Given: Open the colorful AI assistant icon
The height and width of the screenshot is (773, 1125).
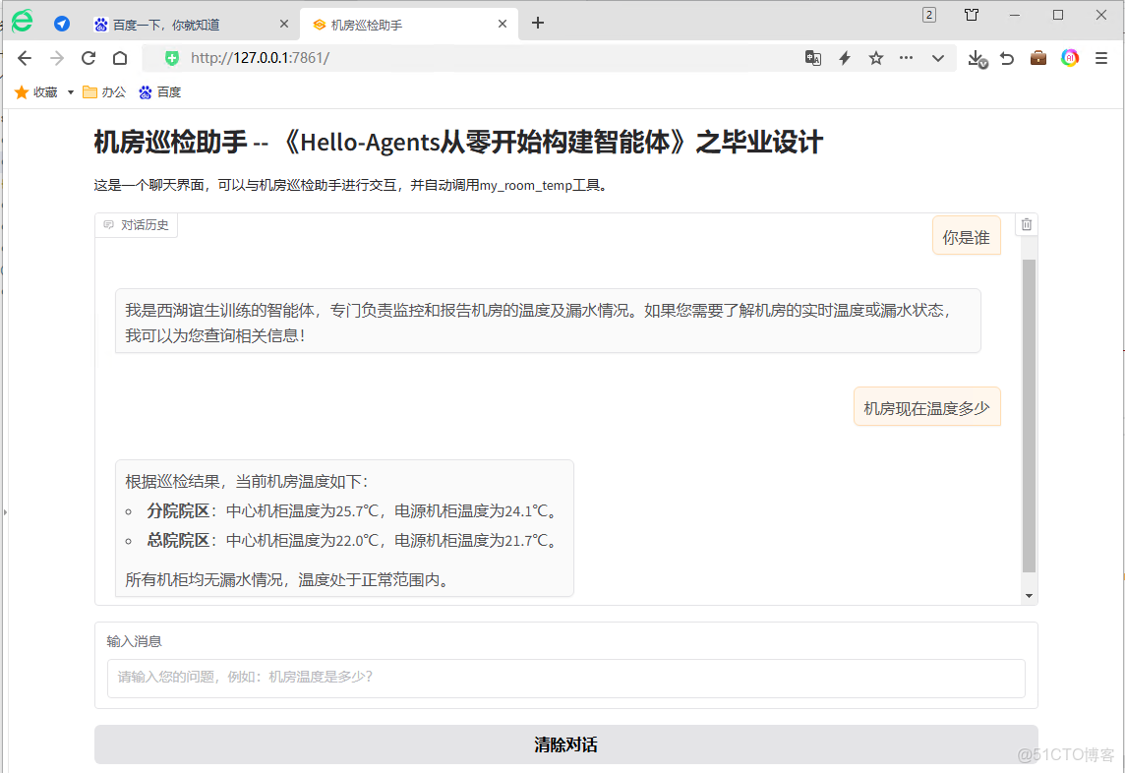Looking at the screenshot, I should click(x=1070, y=58).
